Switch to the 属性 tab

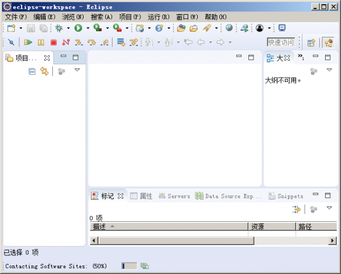pos(142,196)
